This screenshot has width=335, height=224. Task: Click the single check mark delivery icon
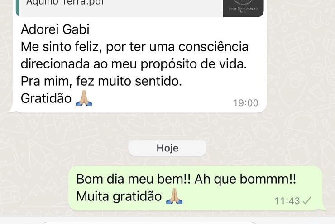point(307,201)
